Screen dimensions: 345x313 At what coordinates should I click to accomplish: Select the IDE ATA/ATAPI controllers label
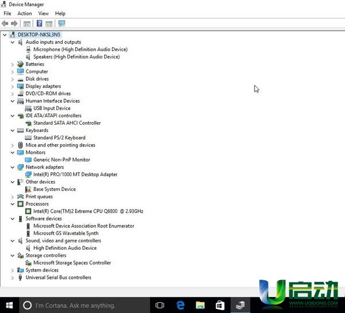click(53, 115)
